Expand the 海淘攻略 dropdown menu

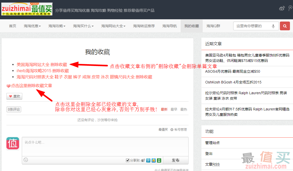coord(57,26)
